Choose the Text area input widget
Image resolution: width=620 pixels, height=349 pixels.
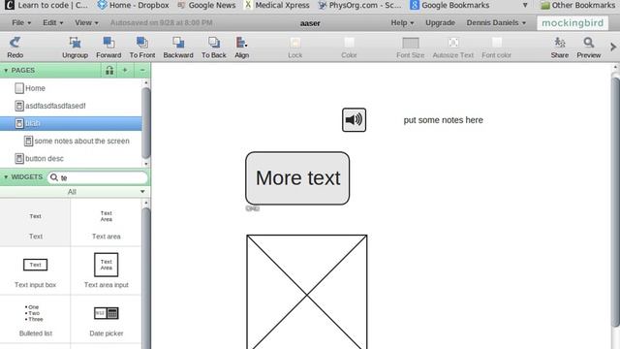pyautogui.click(x=106, y=271)
